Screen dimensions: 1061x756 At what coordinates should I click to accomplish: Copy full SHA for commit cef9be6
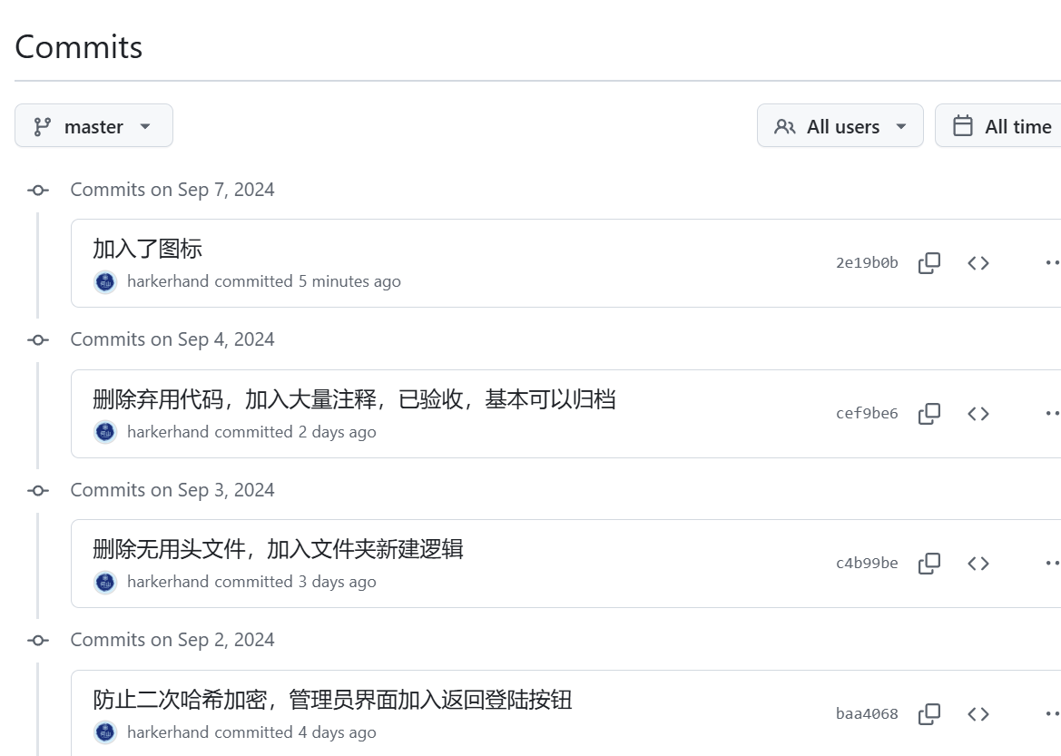coord(928,414)
